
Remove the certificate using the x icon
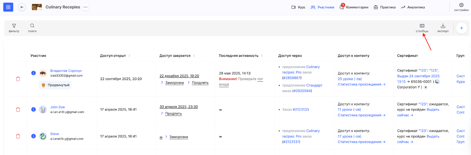click(x=426, y=87)
